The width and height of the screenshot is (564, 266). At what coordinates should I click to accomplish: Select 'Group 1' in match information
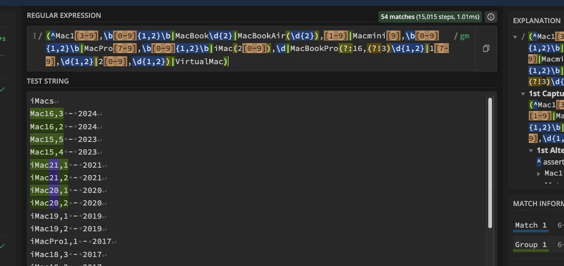click(530, 245)
